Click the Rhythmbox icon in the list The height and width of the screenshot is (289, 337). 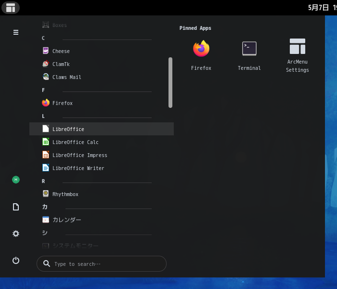[x=46, y=194]
